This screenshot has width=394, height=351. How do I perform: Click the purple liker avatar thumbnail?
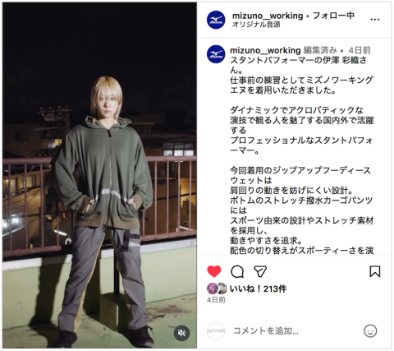coord(212,289)
